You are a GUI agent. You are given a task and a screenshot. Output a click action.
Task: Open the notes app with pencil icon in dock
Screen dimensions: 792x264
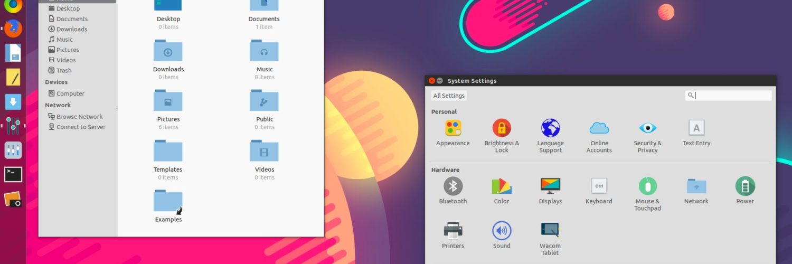click(13, 77)
